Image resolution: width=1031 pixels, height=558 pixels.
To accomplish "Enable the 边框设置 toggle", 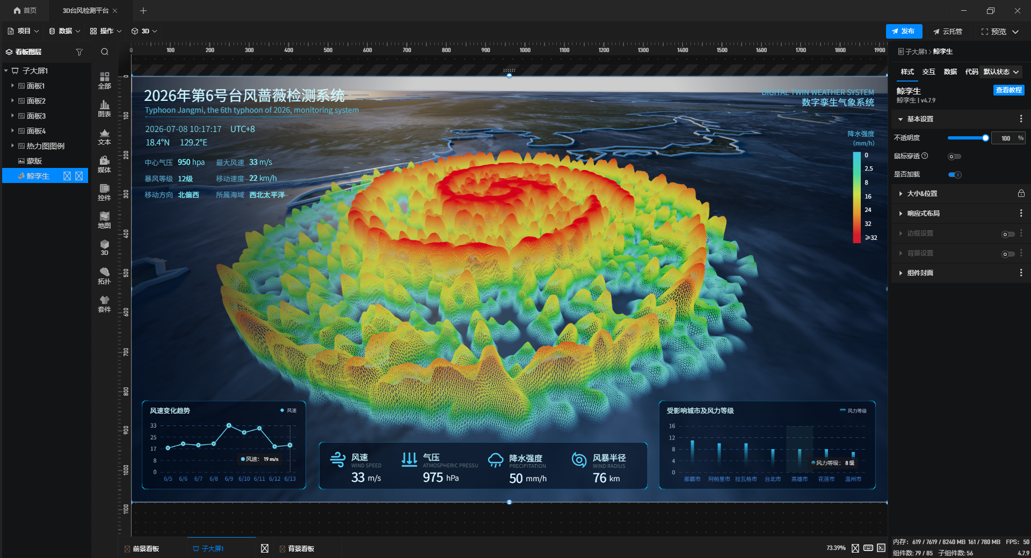I will click(x=1008, y=234).
